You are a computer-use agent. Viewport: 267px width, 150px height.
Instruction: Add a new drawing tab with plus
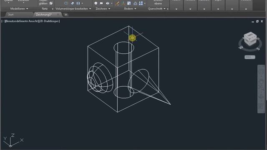[x=66, y=15]
